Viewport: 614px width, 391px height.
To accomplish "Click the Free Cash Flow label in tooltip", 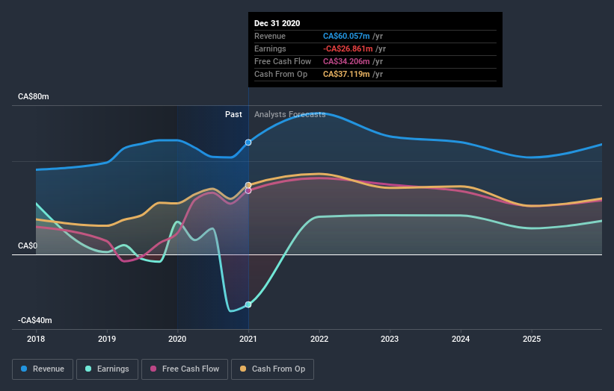I will pyautogui.click(x=283, y=61).
